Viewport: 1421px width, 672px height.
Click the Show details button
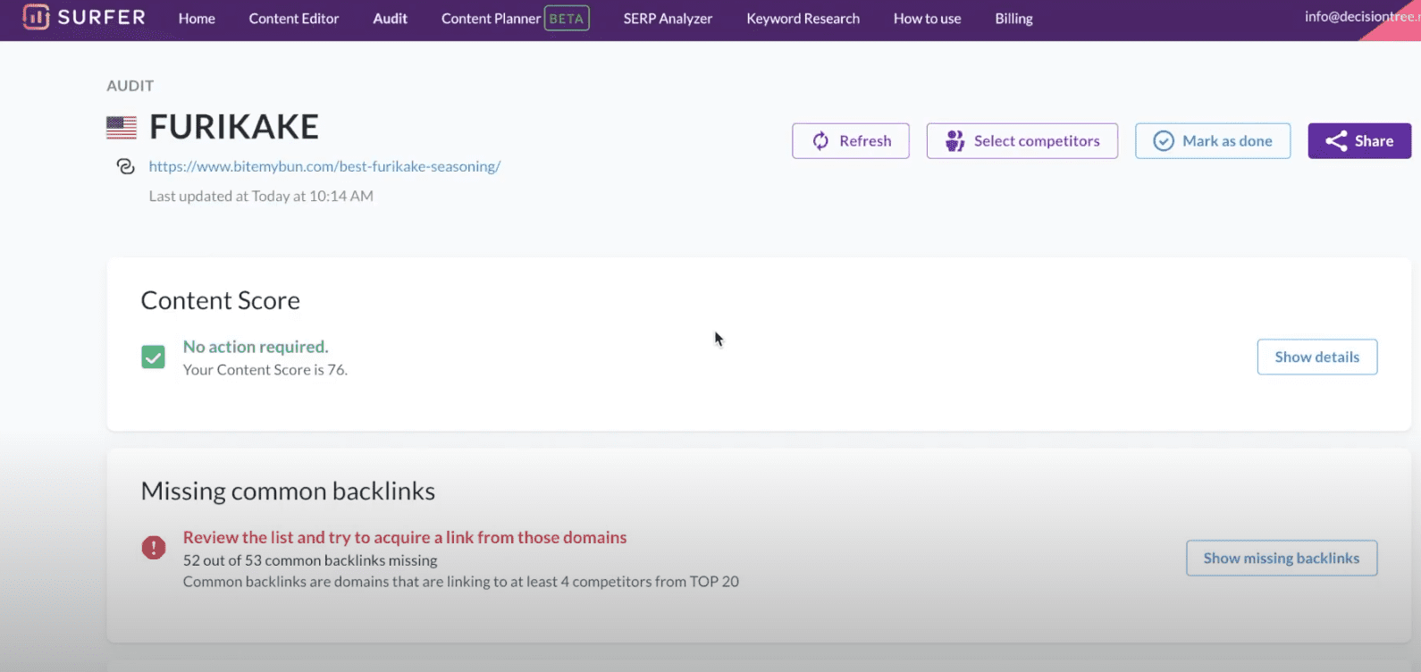pos(1317,357)
